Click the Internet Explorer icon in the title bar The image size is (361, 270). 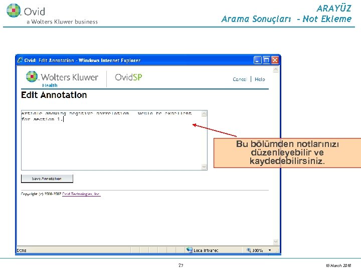click(20, 60)
